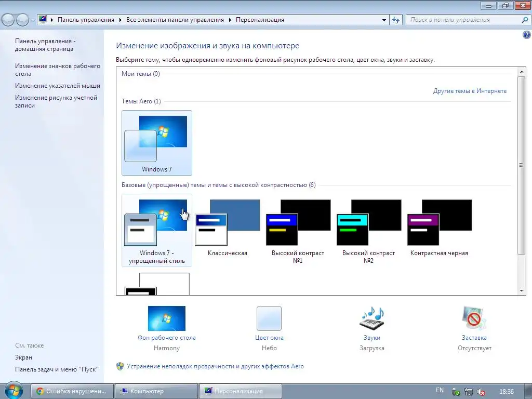The width and height of the screenshot is (532, 399).
Task: Click the muted volume tray icon
Action: pos(481,392)
